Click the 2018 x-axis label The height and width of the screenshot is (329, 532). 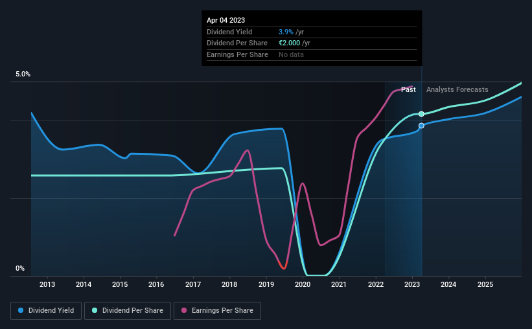[229, 284]
